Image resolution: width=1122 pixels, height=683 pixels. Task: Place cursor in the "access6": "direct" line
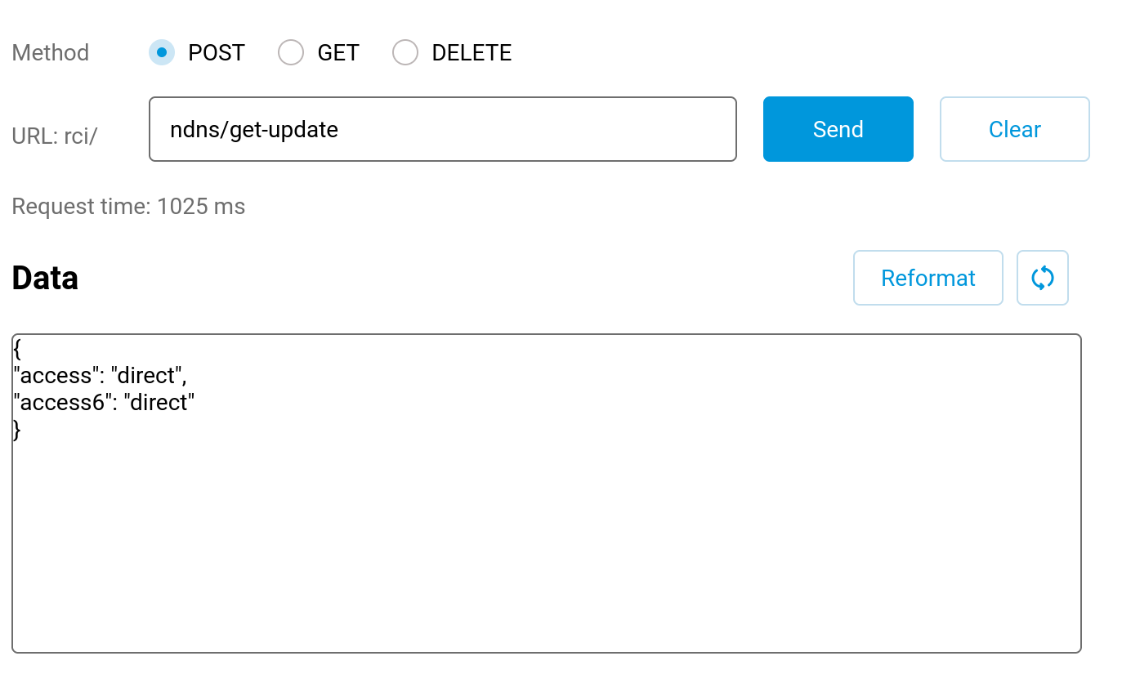point(104,402)
